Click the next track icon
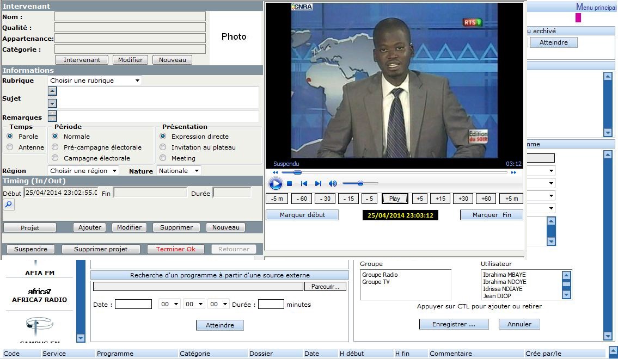Viewport: 618px width, 359px height. [x=318, y=184]
